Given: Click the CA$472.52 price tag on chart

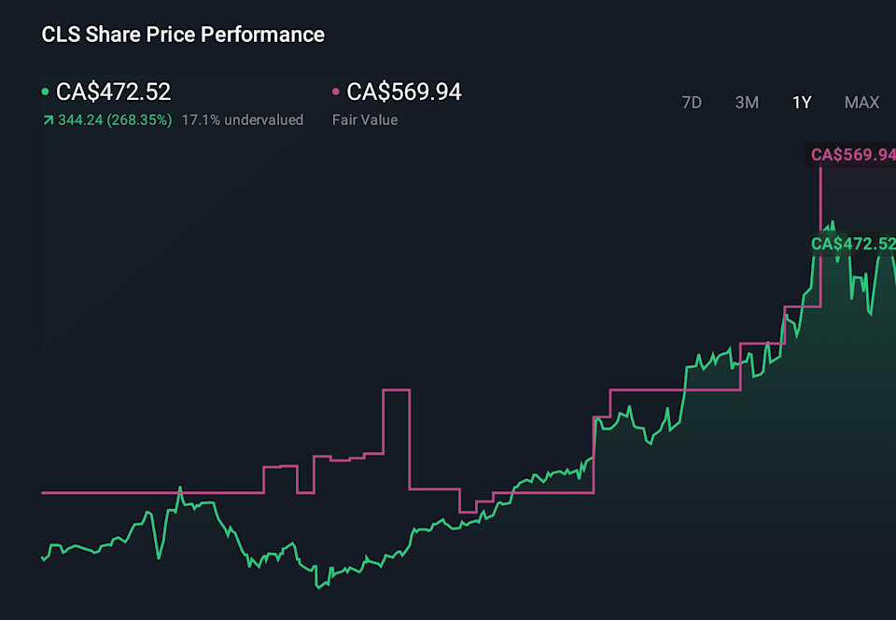Looking at the screenshot, I should click(x=852, y=244).
